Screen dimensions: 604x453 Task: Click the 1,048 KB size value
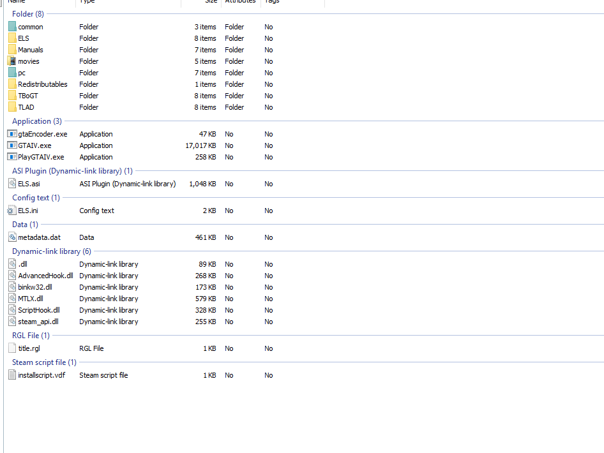(x=202, y=184)
